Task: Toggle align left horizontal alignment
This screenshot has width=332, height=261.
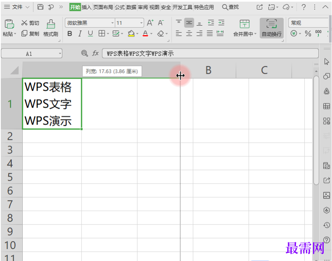Action: coord(179,34)
